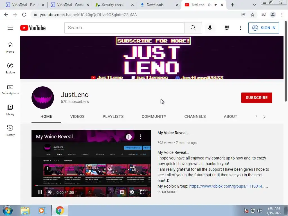Viewport: 288px width, 216px height.
Task: Close the Security check tab
Action: coord(132,5)
